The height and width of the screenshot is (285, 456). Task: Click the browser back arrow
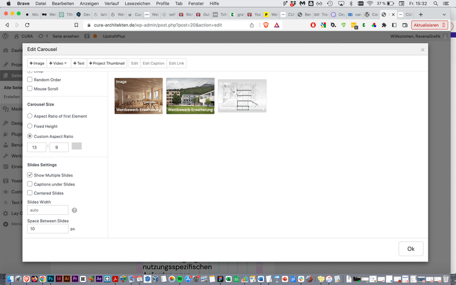[x=7, y=25]
